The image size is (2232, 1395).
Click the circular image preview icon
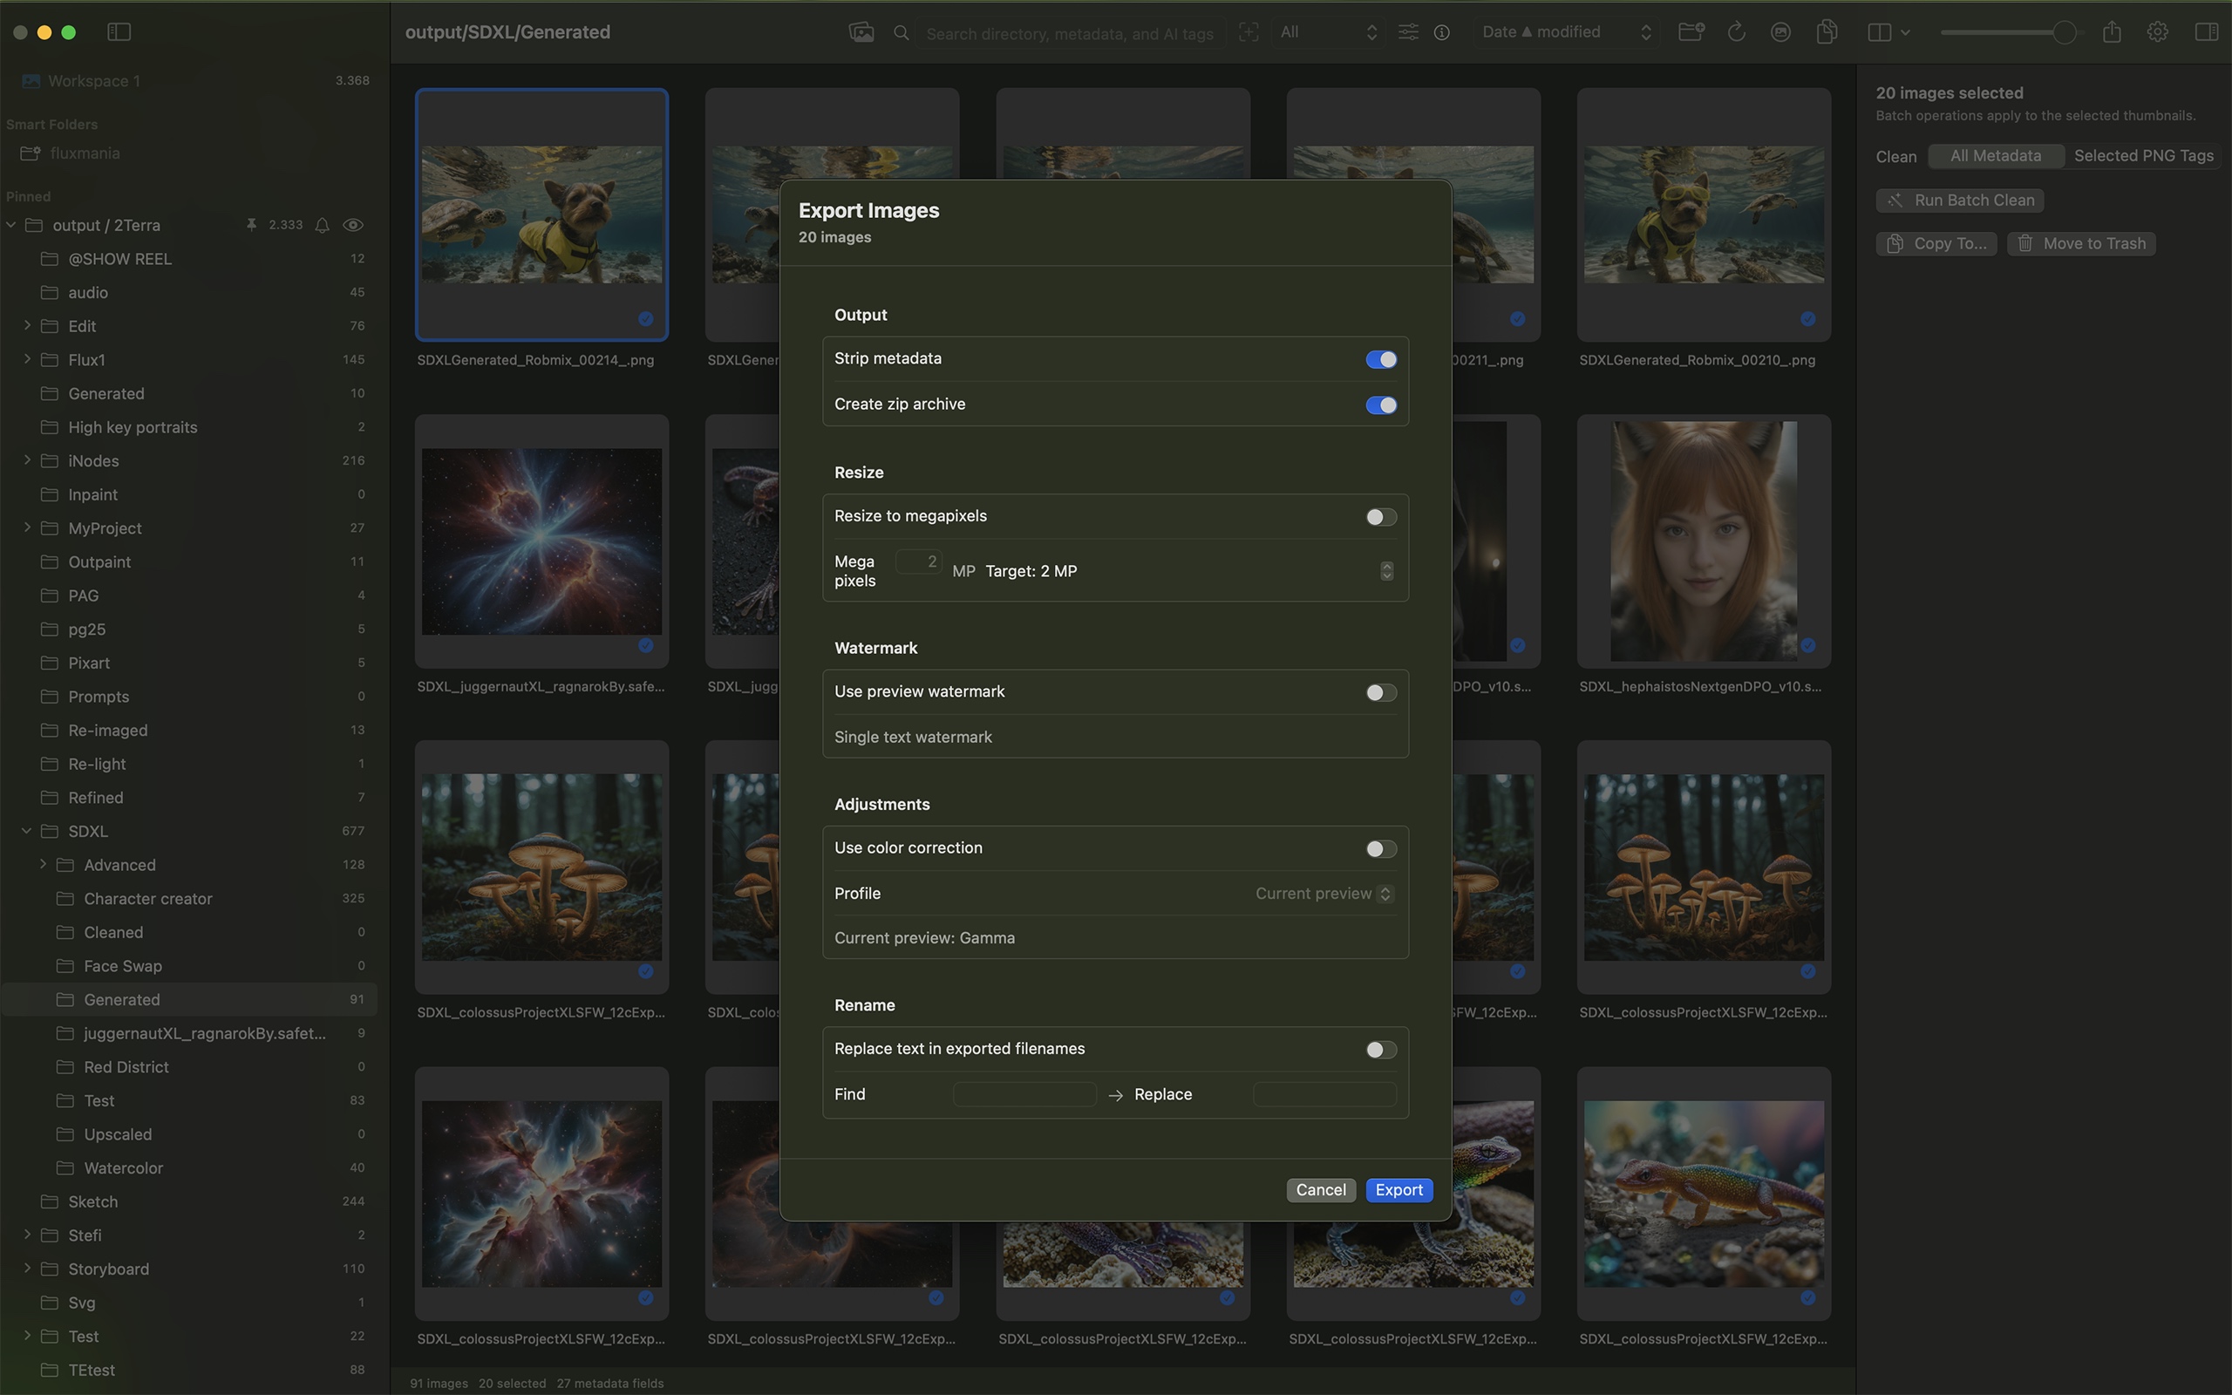tap(1781, 32)
